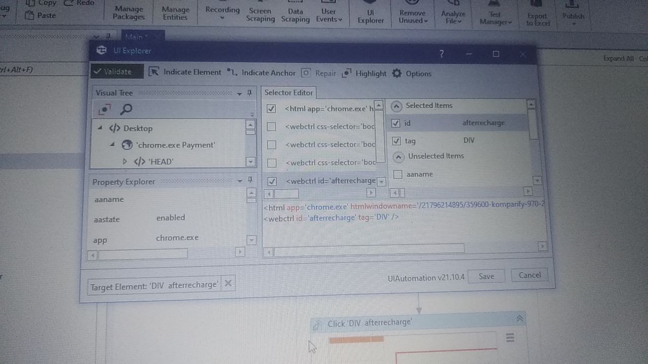Click the UI Explorer help question mark
Image resolution: width=648 pixels, height=364 pixels.
tap(441, 54)
